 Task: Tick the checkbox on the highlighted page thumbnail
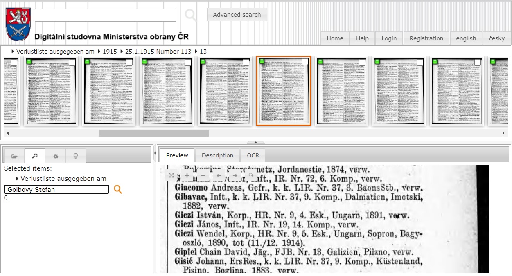click(305, 62)
